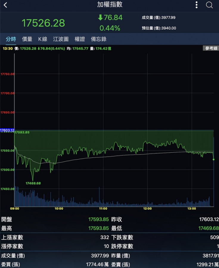Image resolution: width=219 pixels, height=268 pixels.
Task: Open the search magnifier icon
Action: pos(209,5)
